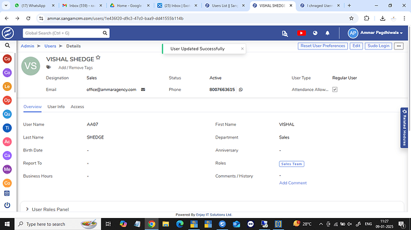Switch to the Access tab

[77, 107]
